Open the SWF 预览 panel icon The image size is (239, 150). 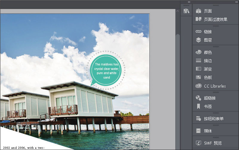click(x=198, y=143)
